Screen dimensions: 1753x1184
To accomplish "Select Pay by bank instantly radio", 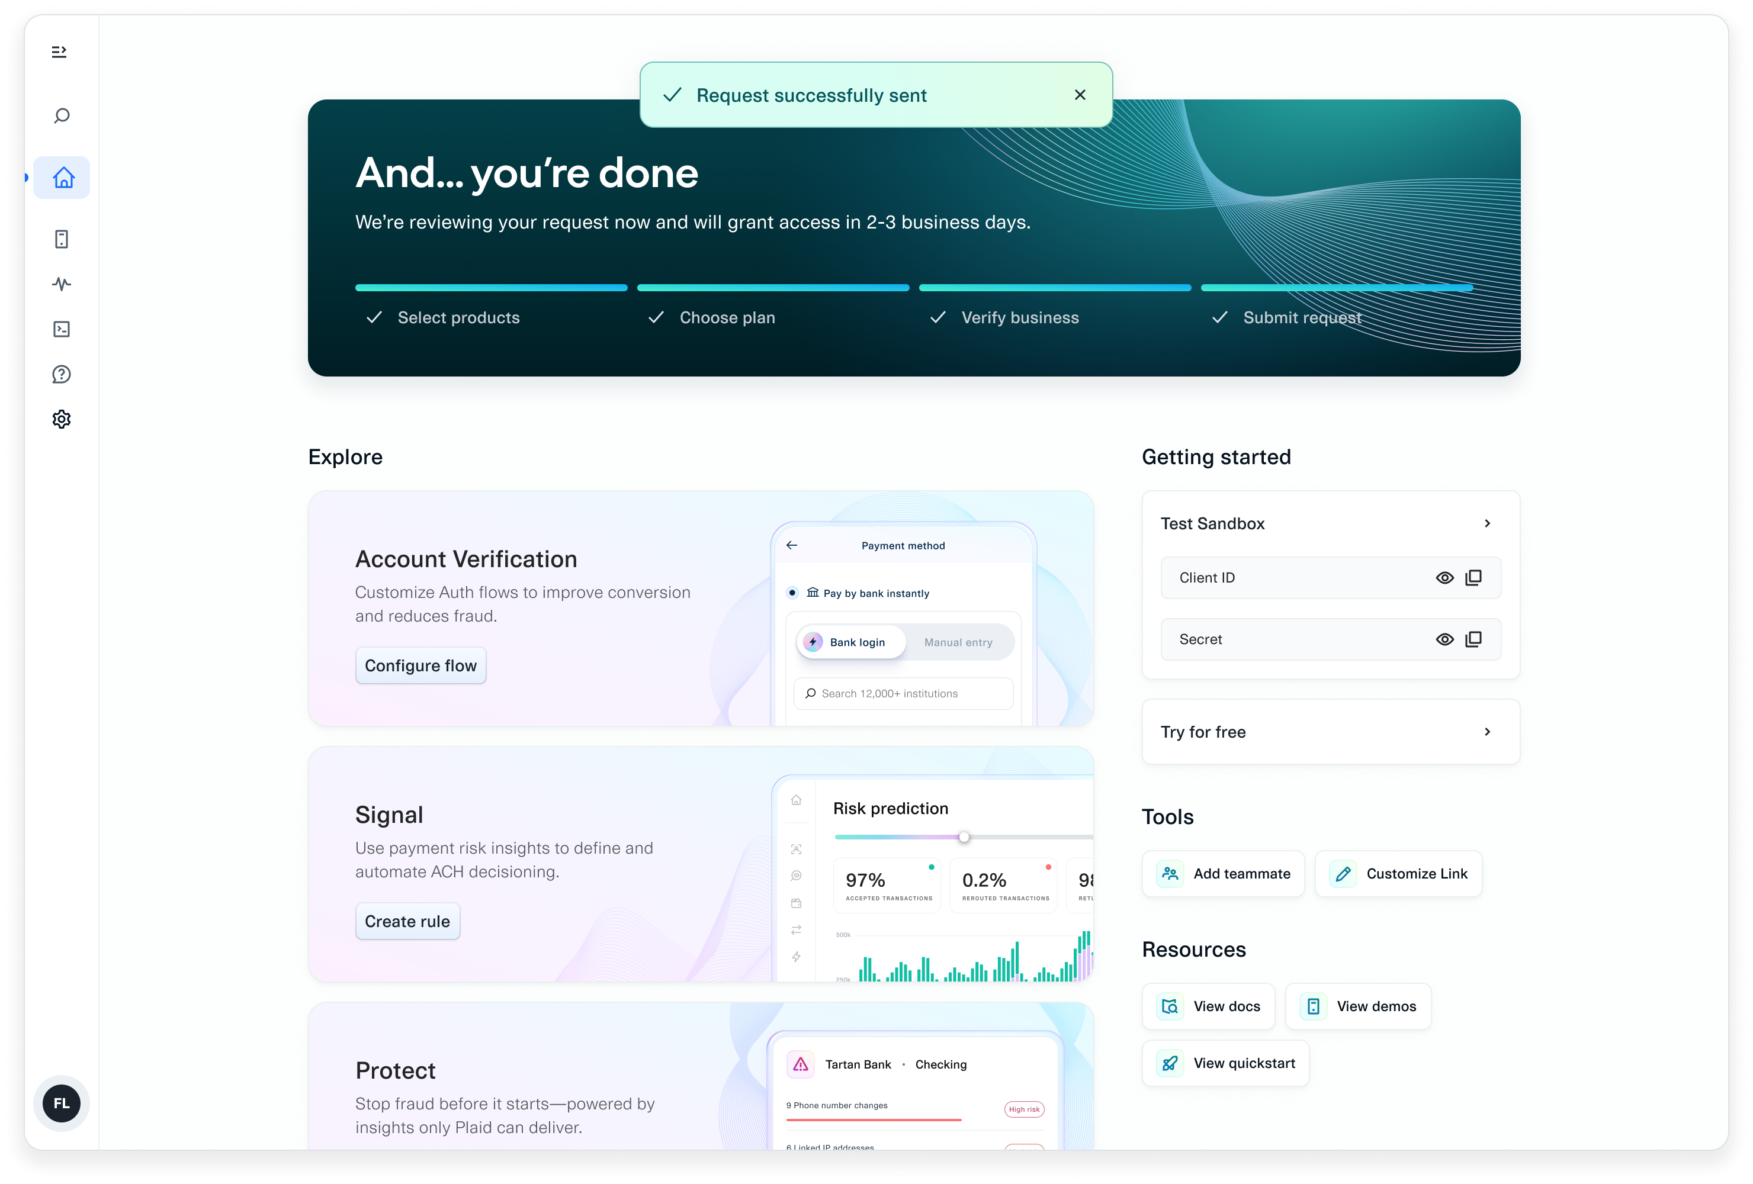I will pos(792,593).
